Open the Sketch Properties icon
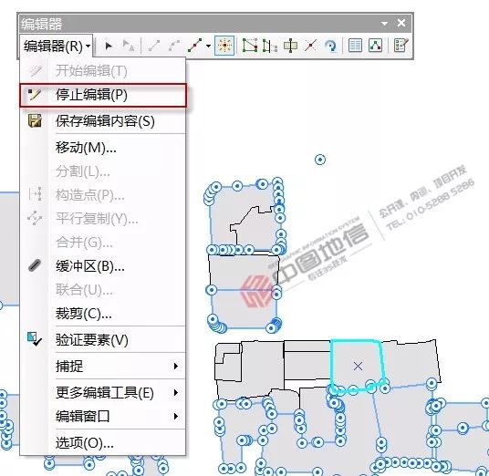 pyautogui.click(x=375, y=46)
